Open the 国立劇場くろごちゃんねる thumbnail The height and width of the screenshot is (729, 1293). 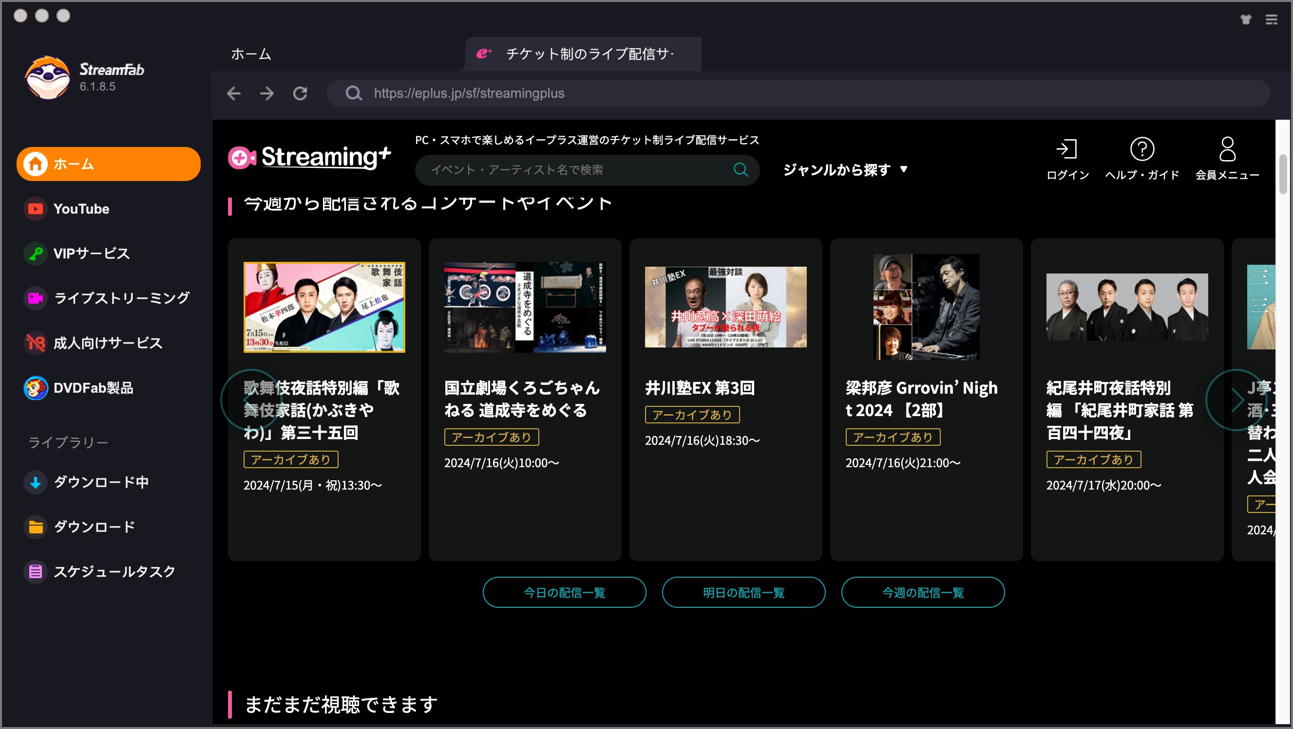pos(525,307)
